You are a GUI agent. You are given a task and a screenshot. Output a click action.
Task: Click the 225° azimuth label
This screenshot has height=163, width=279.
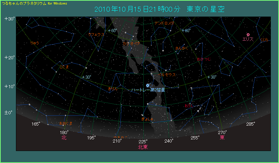point(143,141)
